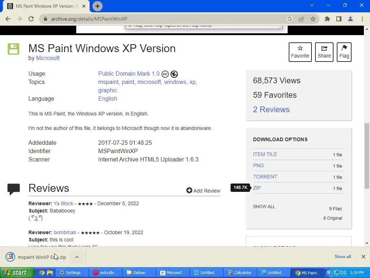Click the padlock site info icon
370x278 pixels.
pyautogui.click(x=46, y=19)
